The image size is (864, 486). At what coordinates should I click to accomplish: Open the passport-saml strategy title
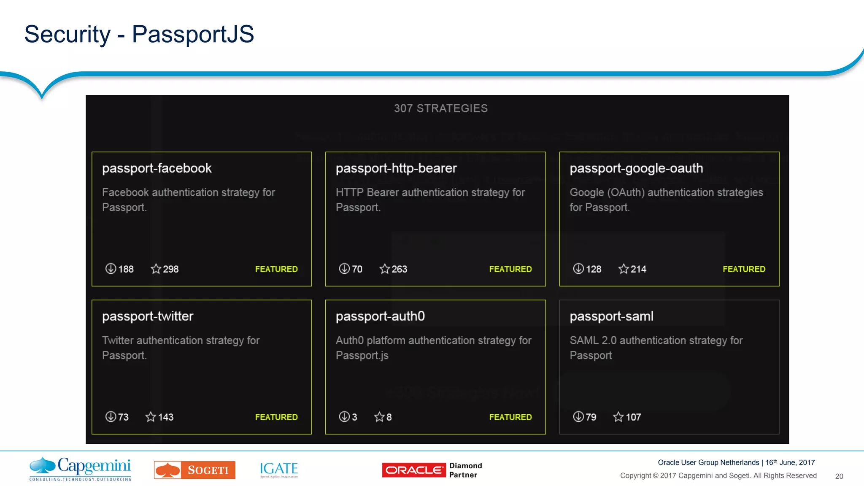pyautogui.click(x=611, y=316)
